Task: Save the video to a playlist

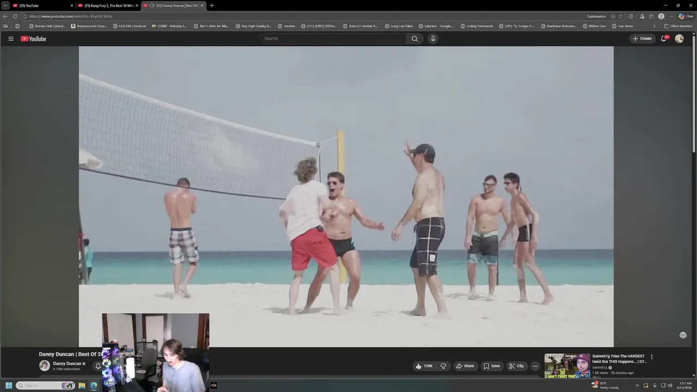Action: click(x=492, y=366)
